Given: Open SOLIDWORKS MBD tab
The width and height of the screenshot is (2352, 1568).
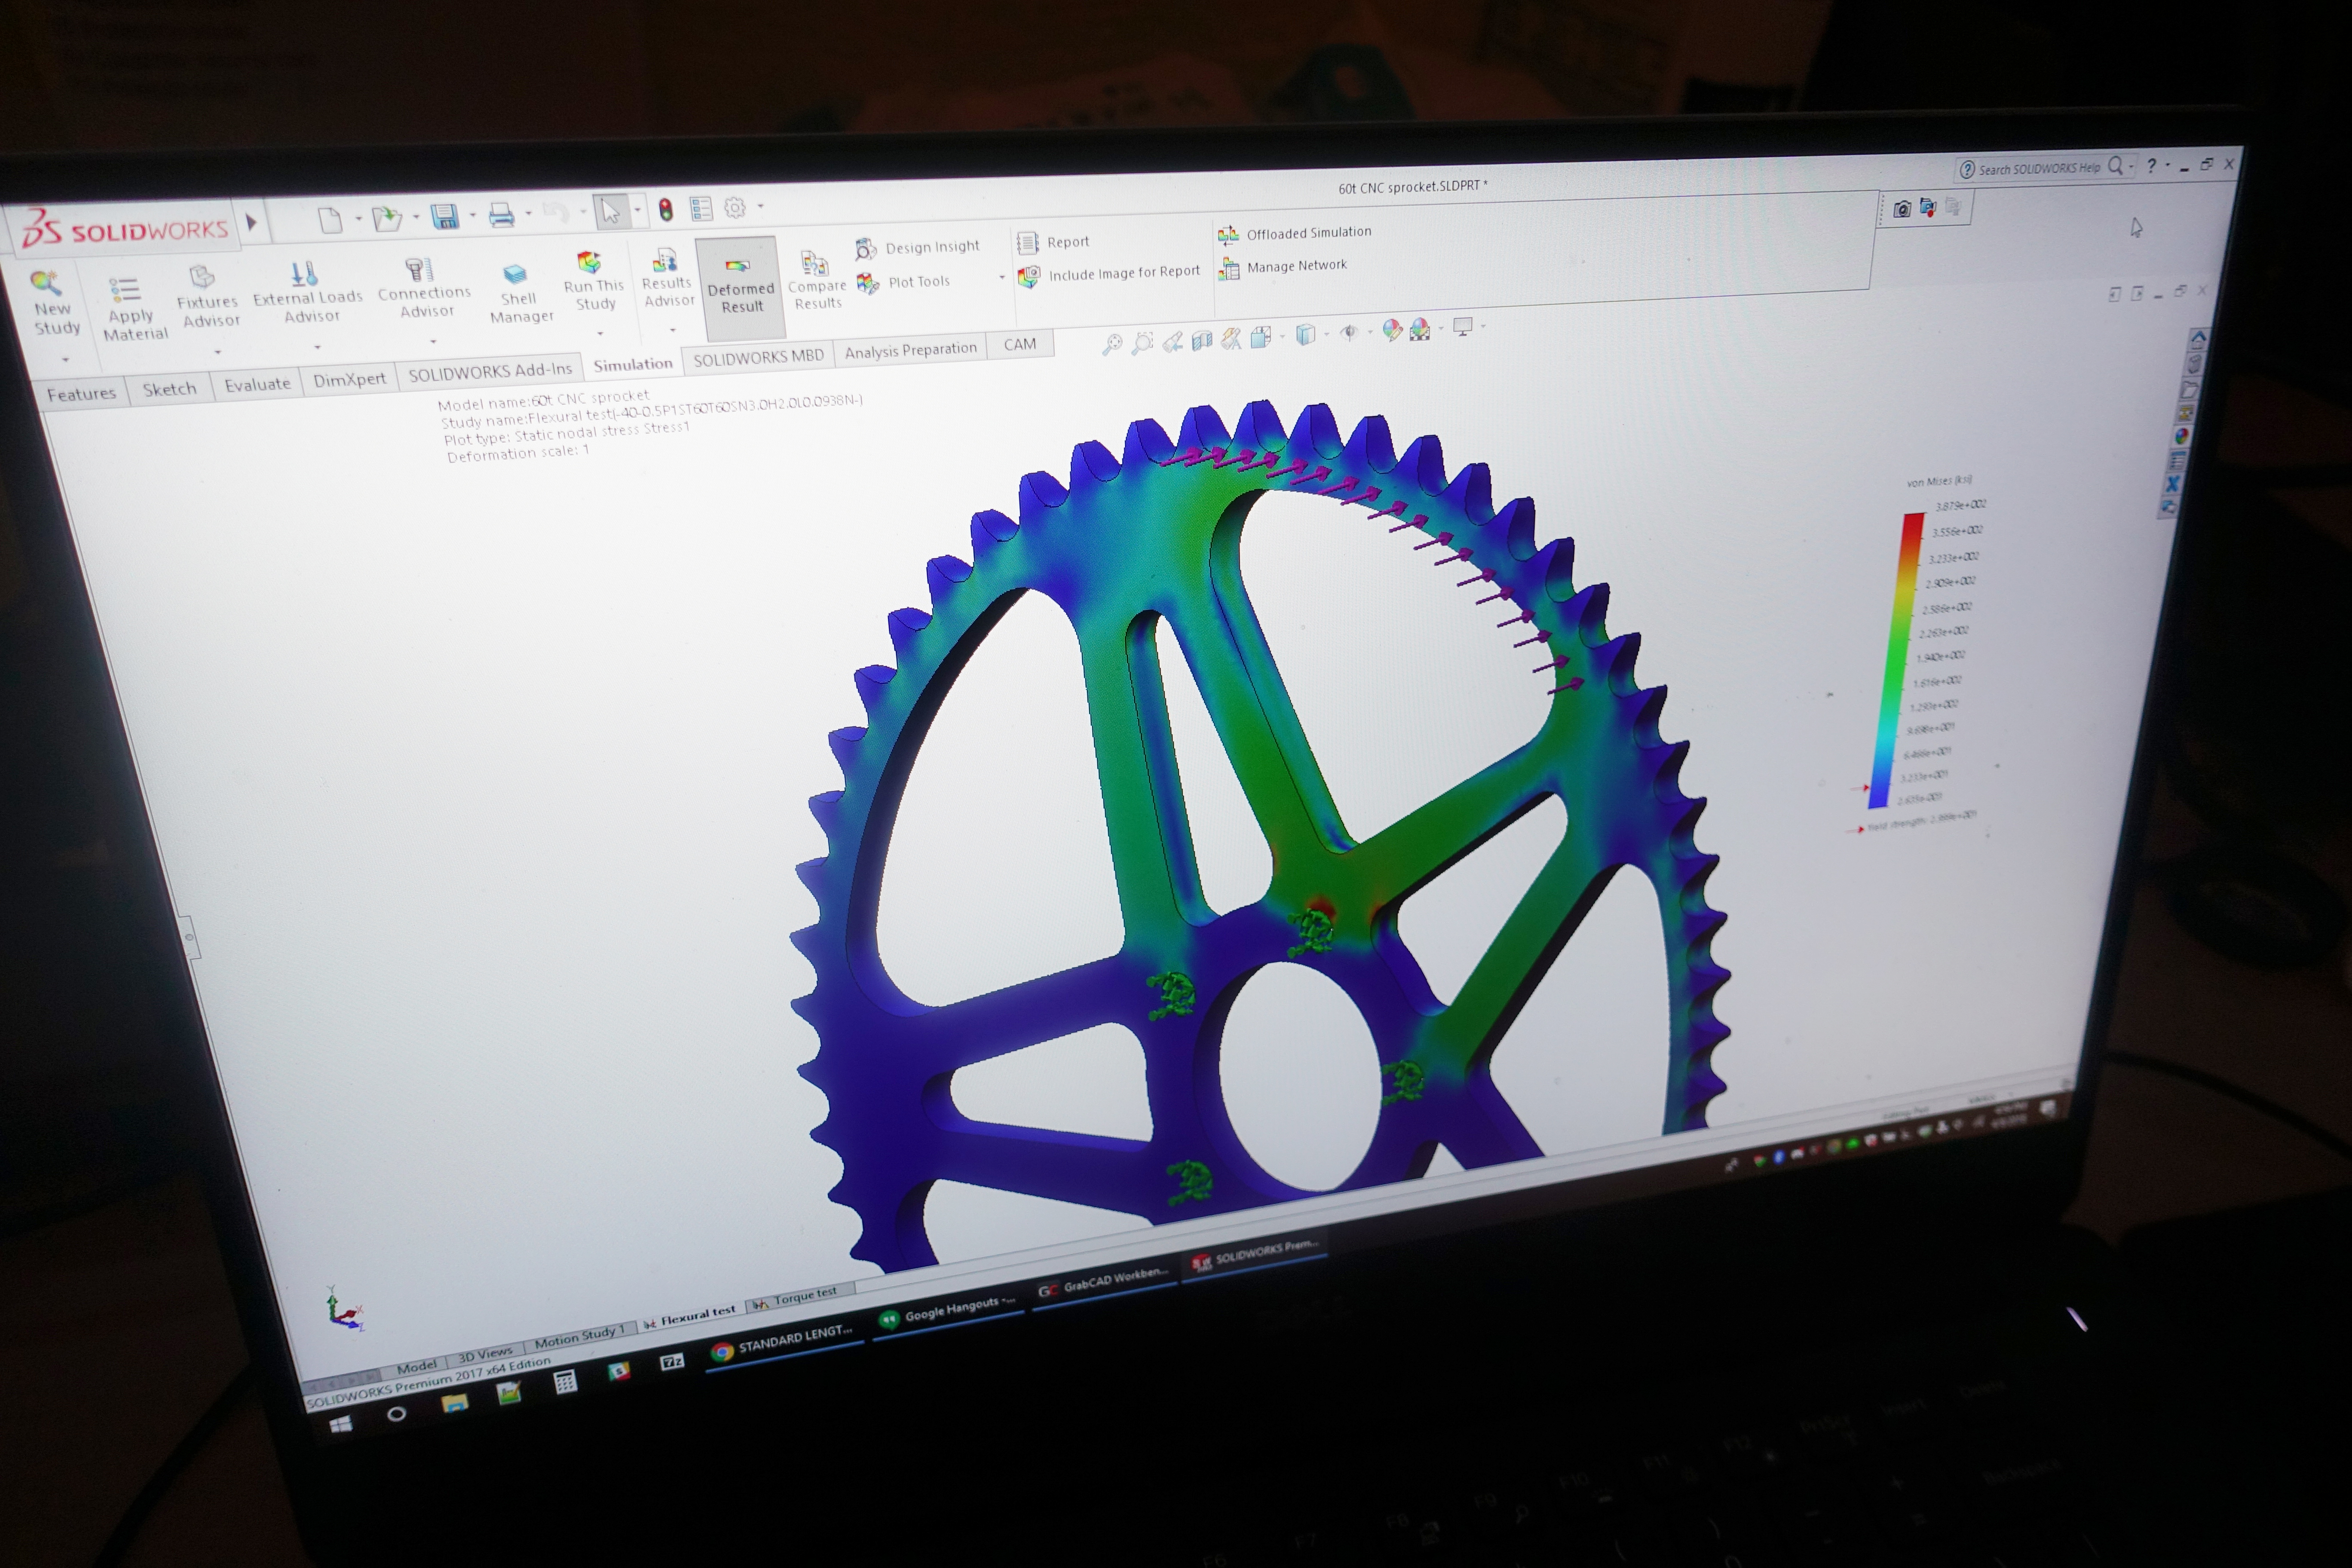Looking at the screenshot, I should click(x=758, y=357).
